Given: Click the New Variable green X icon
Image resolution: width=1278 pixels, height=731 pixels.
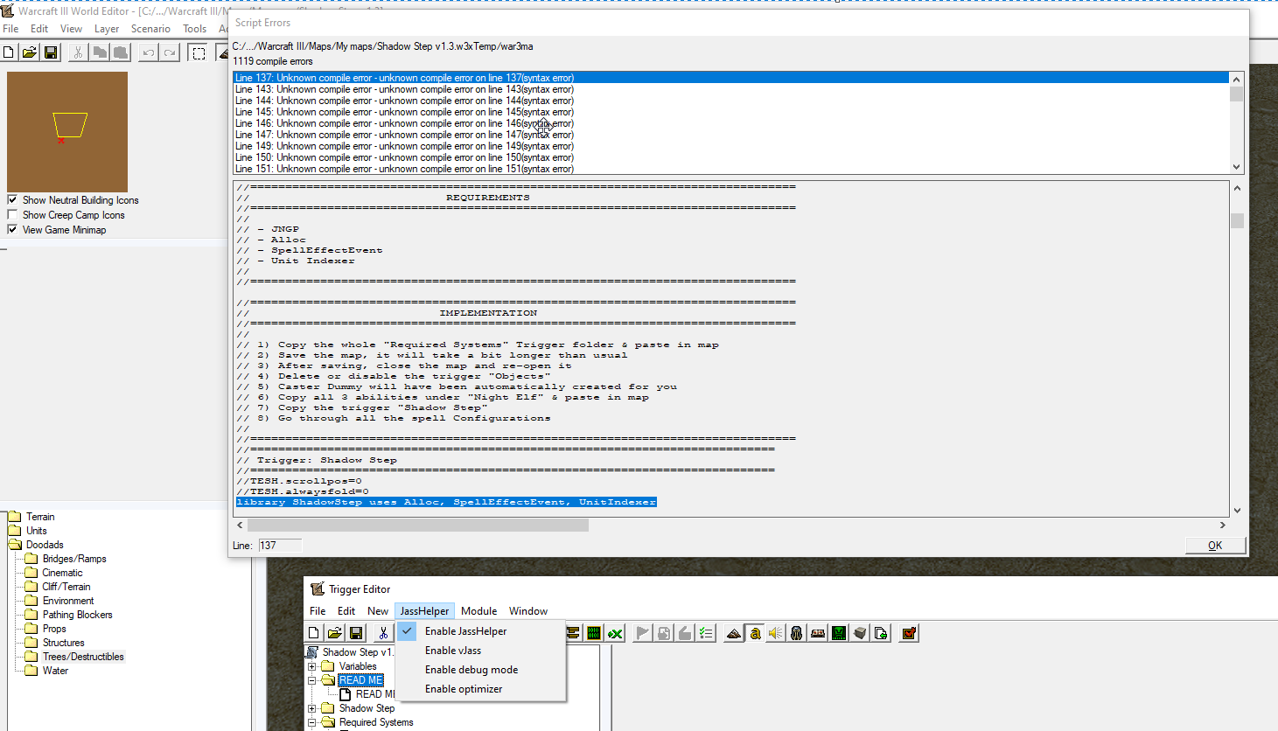Looking at the screenshot, I should [615, 633].
